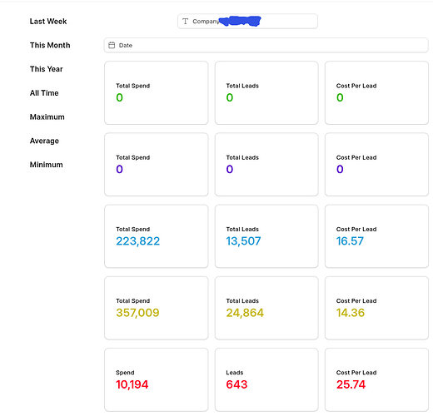
Task: Click the purple Cost Per Lead 0 value
Action: (340, 169)
